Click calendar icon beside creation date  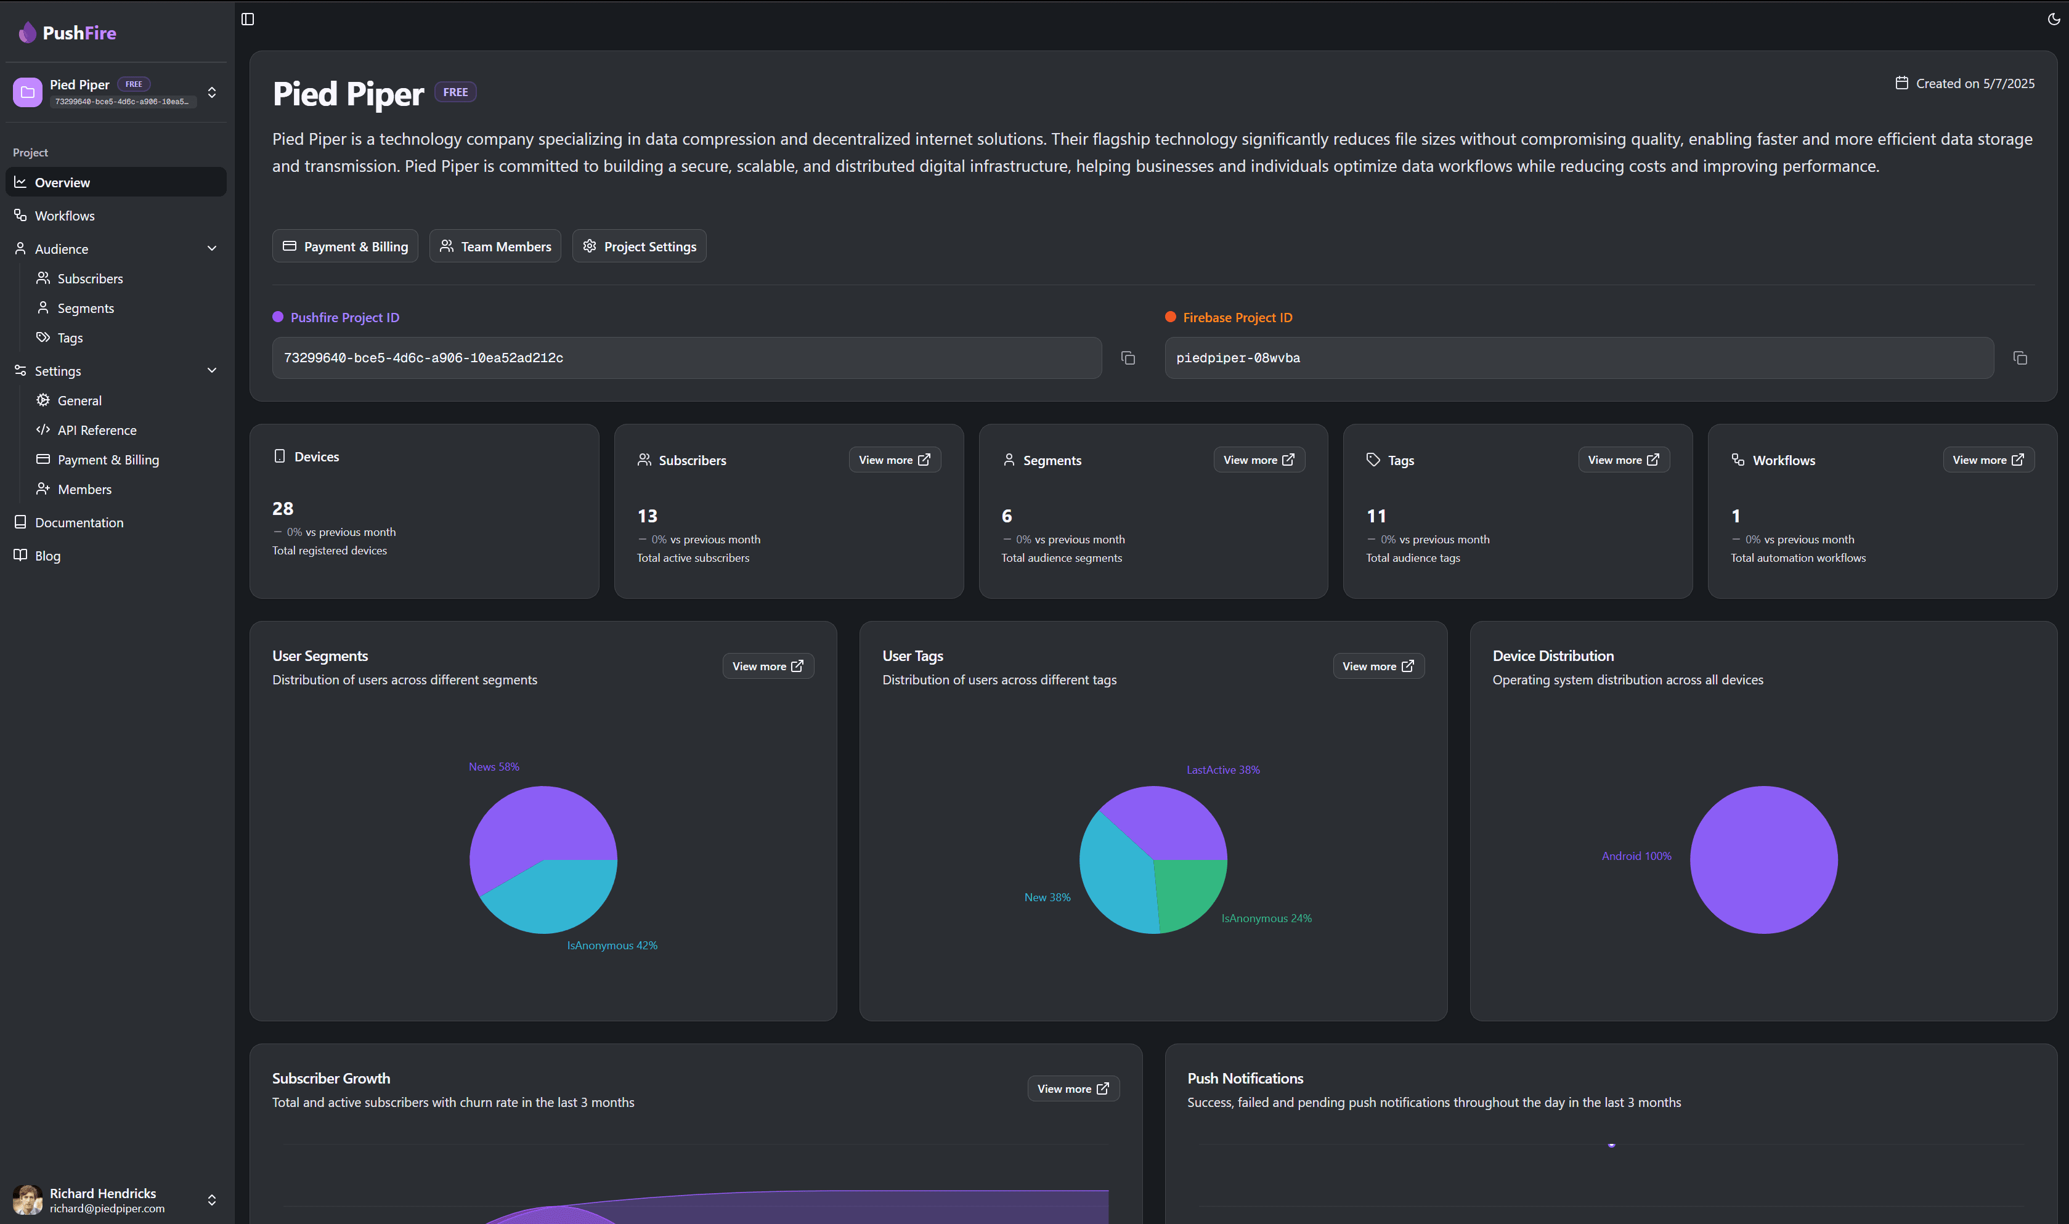click(x=1901, y=83)
